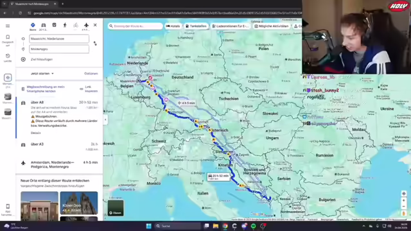
Task: Filter by Mögliche Aktivitäten chip
Action: (272, 26)
